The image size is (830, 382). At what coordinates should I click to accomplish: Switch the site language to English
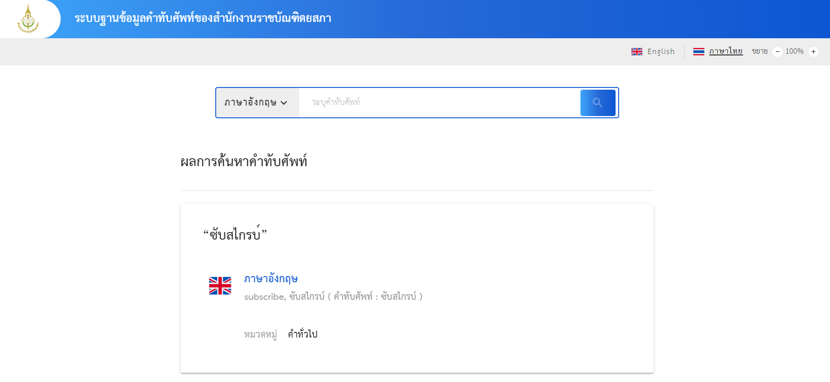661,51
